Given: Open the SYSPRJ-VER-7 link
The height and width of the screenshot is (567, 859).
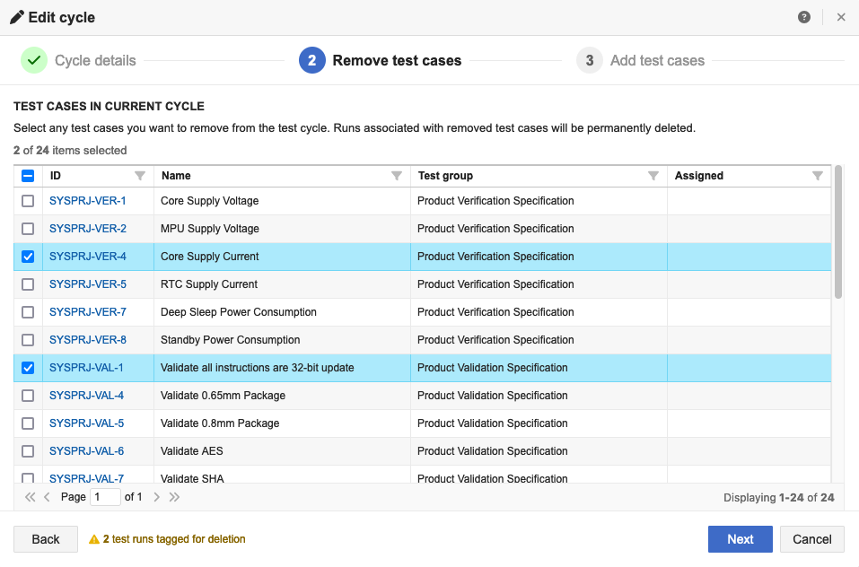Looking at the screenshot, I should tap(88, 312).
